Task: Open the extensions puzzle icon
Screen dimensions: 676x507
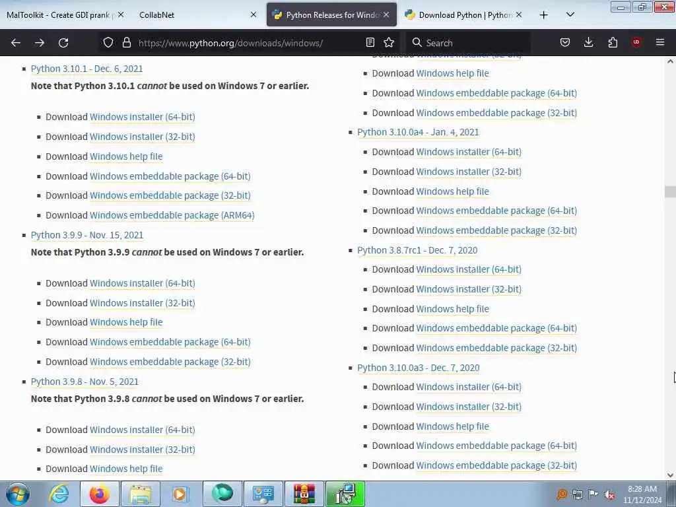Action: tap(613, 42)
